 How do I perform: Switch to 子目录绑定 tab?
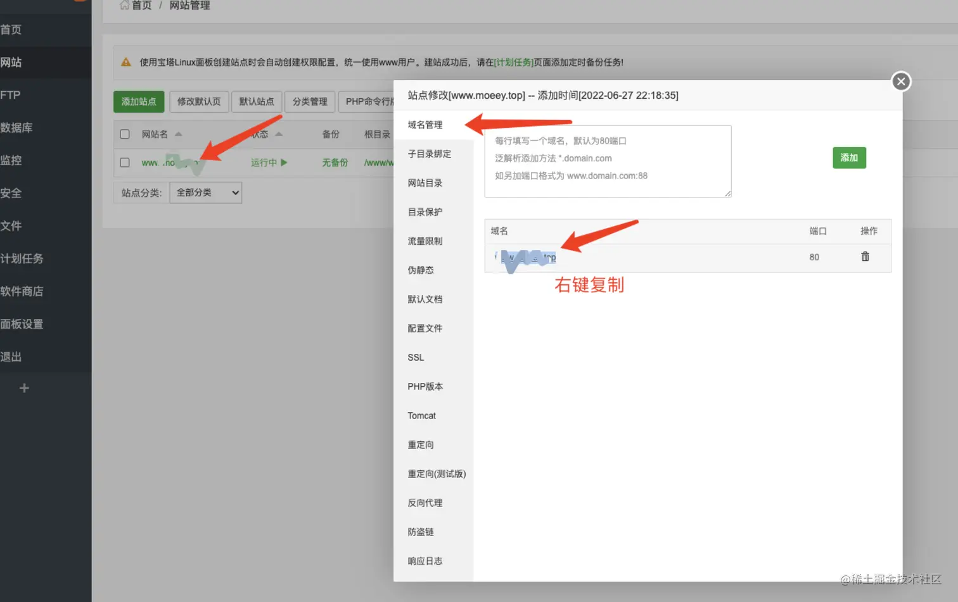pos(430,154)
